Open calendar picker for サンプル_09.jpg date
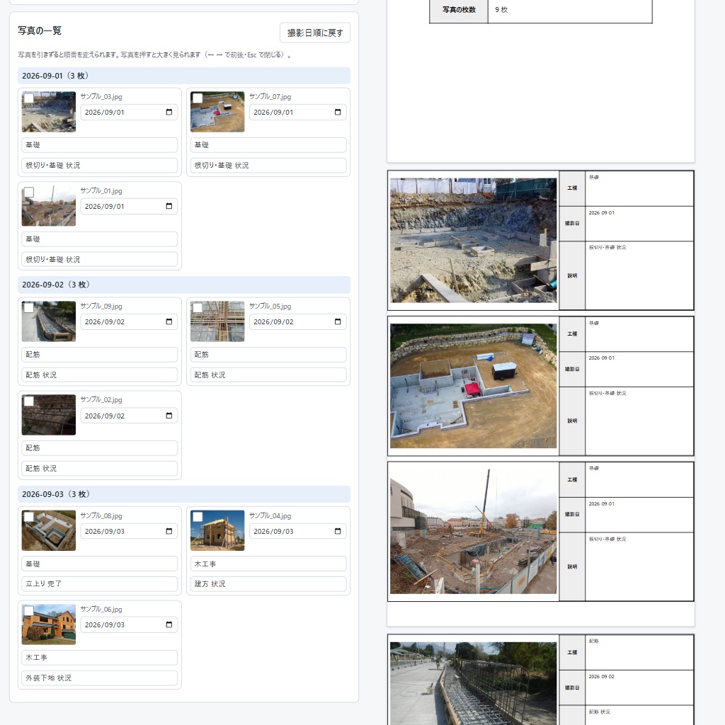Viewport: 725px width, 725px height. 169,322
